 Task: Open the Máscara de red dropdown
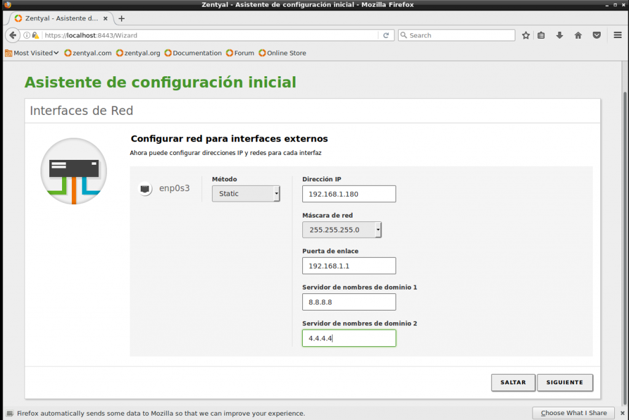tap(342, 230)
